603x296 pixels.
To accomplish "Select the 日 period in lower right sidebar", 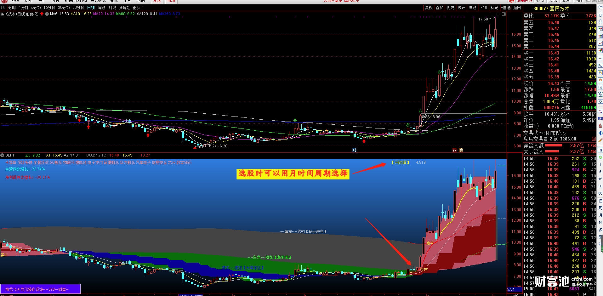I will pyautogui.click(x=600, y=201).
